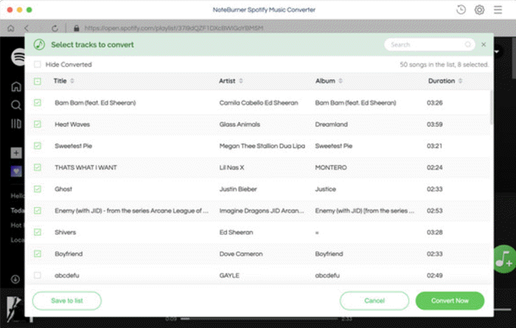Click Lil Nas X artist text
516x328 pixels.
[231, 167]
